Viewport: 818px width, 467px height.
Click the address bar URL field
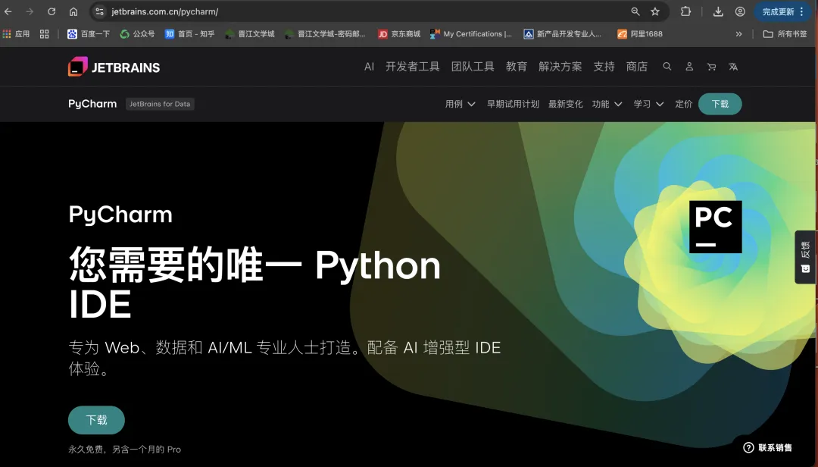point(365,11)
